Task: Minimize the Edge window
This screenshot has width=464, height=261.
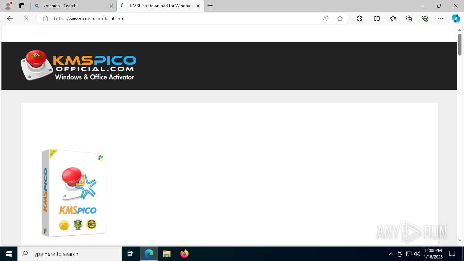Action: coord(422,6)
